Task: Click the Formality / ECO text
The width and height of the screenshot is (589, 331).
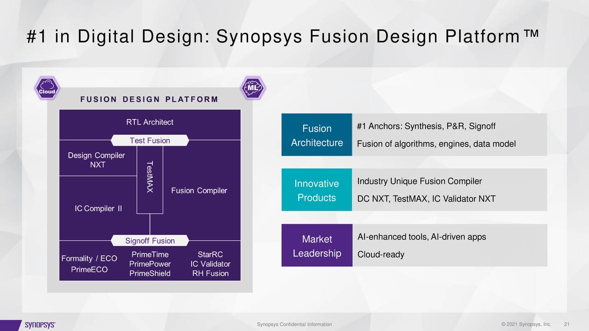Action: (x=89, y=259)
